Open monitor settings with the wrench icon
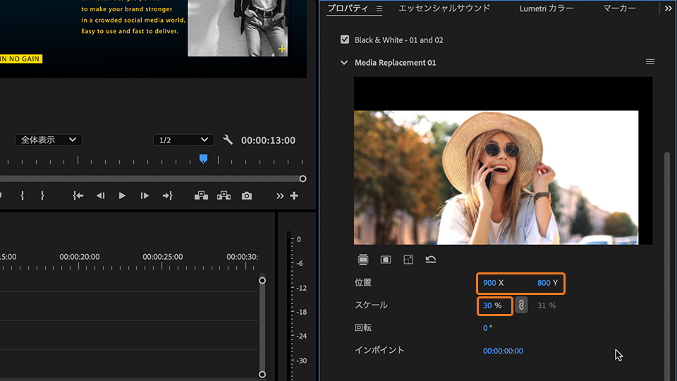677x381 pixels. [x=228, y=140]
